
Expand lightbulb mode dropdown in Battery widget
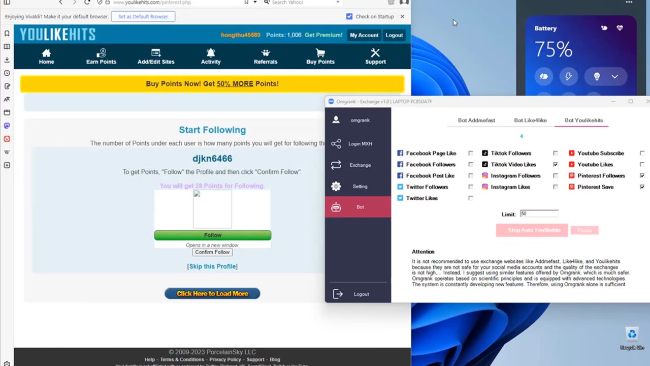point(614,76)
